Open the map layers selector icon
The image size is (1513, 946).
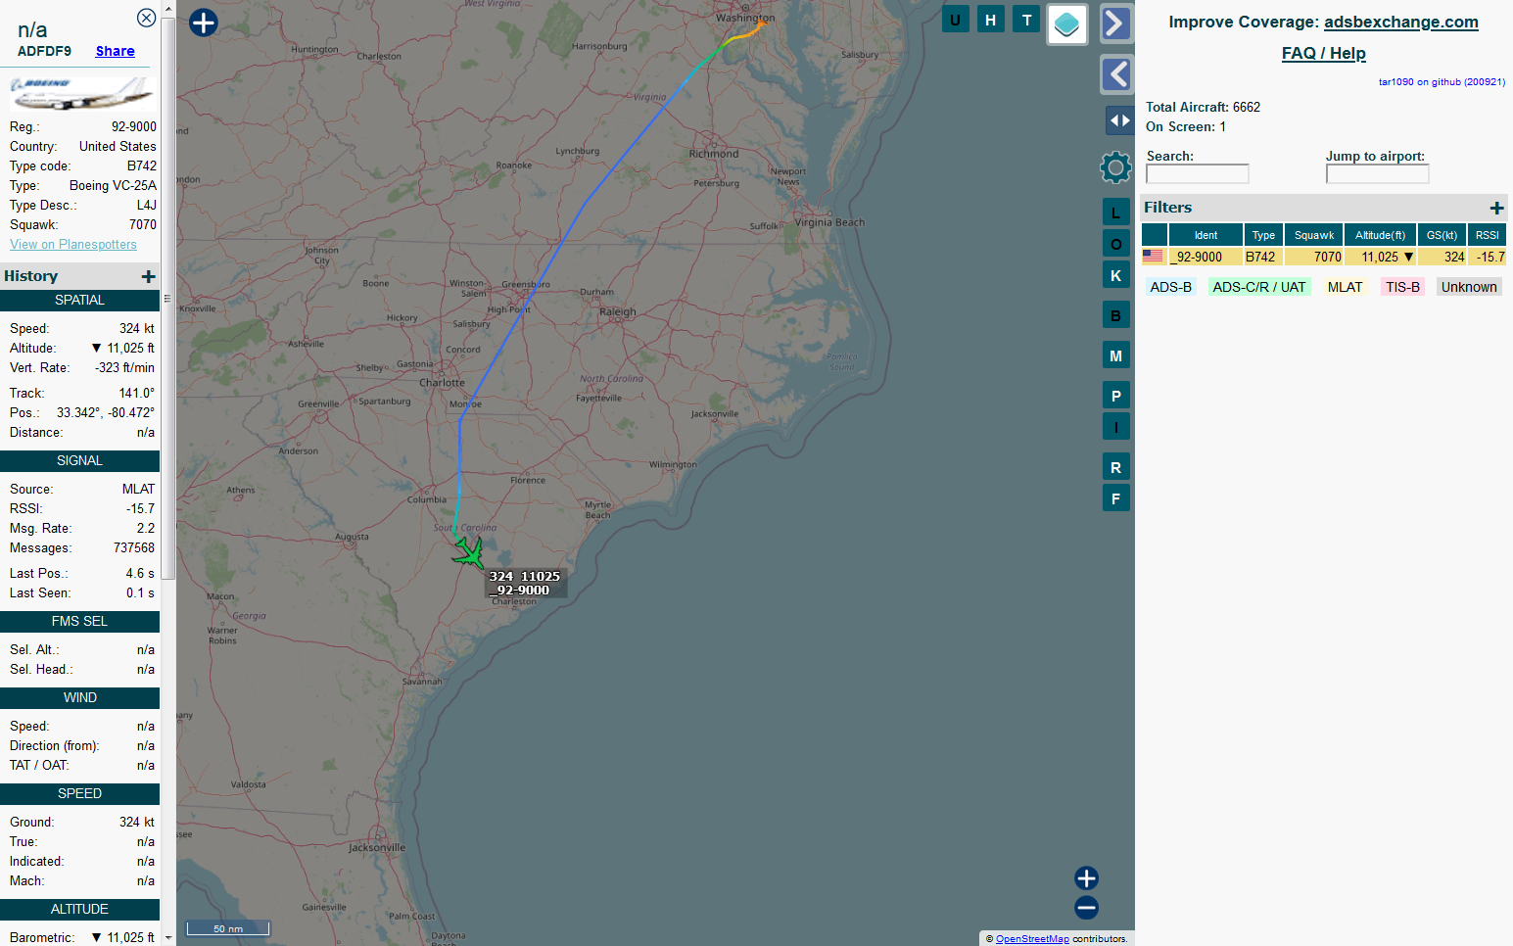point(1067,24)
